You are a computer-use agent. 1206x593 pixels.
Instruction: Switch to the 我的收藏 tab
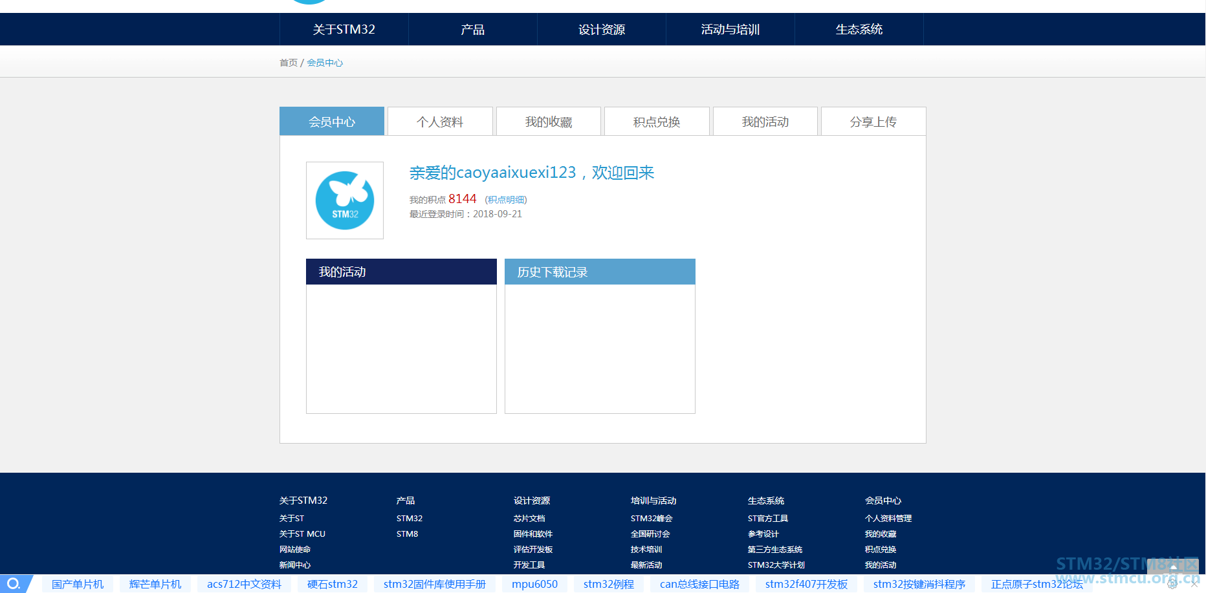coord(549,122)
